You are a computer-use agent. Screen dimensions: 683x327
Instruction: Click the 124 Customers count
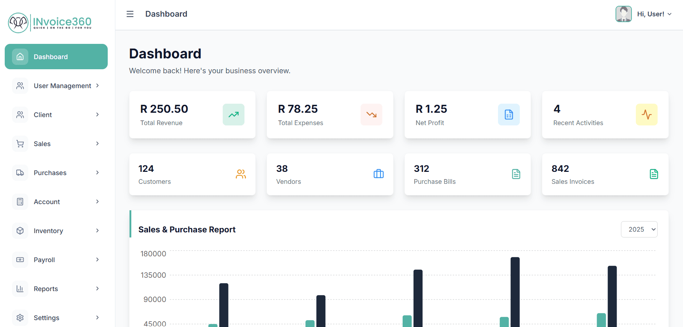click(146, 169)
